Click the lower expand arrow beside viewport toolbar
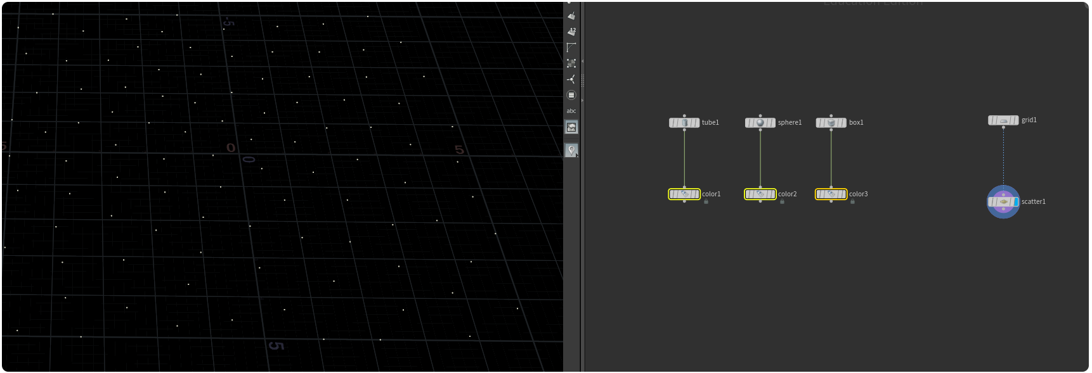Viewport: 1092px width, 373px height. (x=582, y=100)
